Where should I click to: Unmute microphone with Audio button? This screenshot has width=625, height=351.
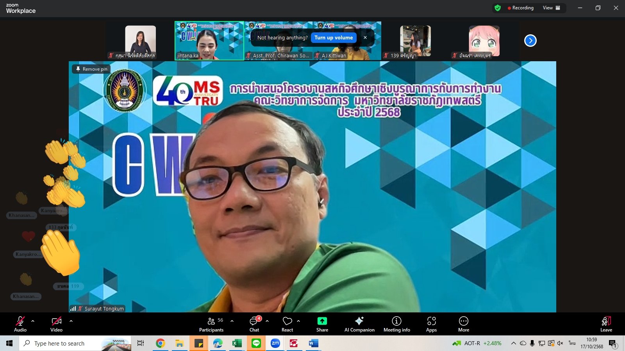(20, 324)
